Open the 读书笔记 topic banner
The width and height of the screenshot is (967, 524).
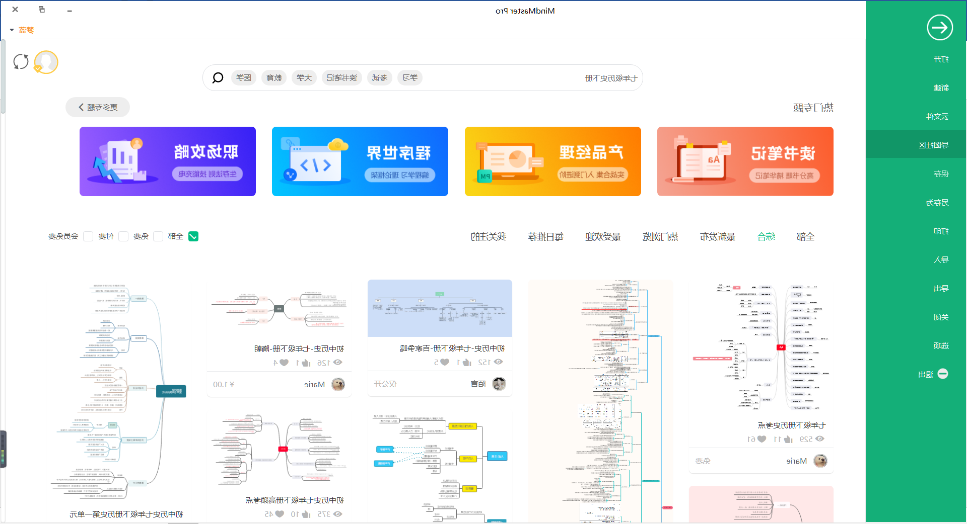pos(745,161)
